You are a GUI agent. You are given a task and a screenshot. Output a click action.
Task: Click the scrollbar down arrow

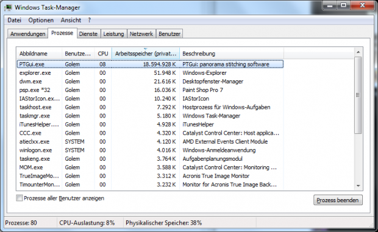[x=358, y=186]
